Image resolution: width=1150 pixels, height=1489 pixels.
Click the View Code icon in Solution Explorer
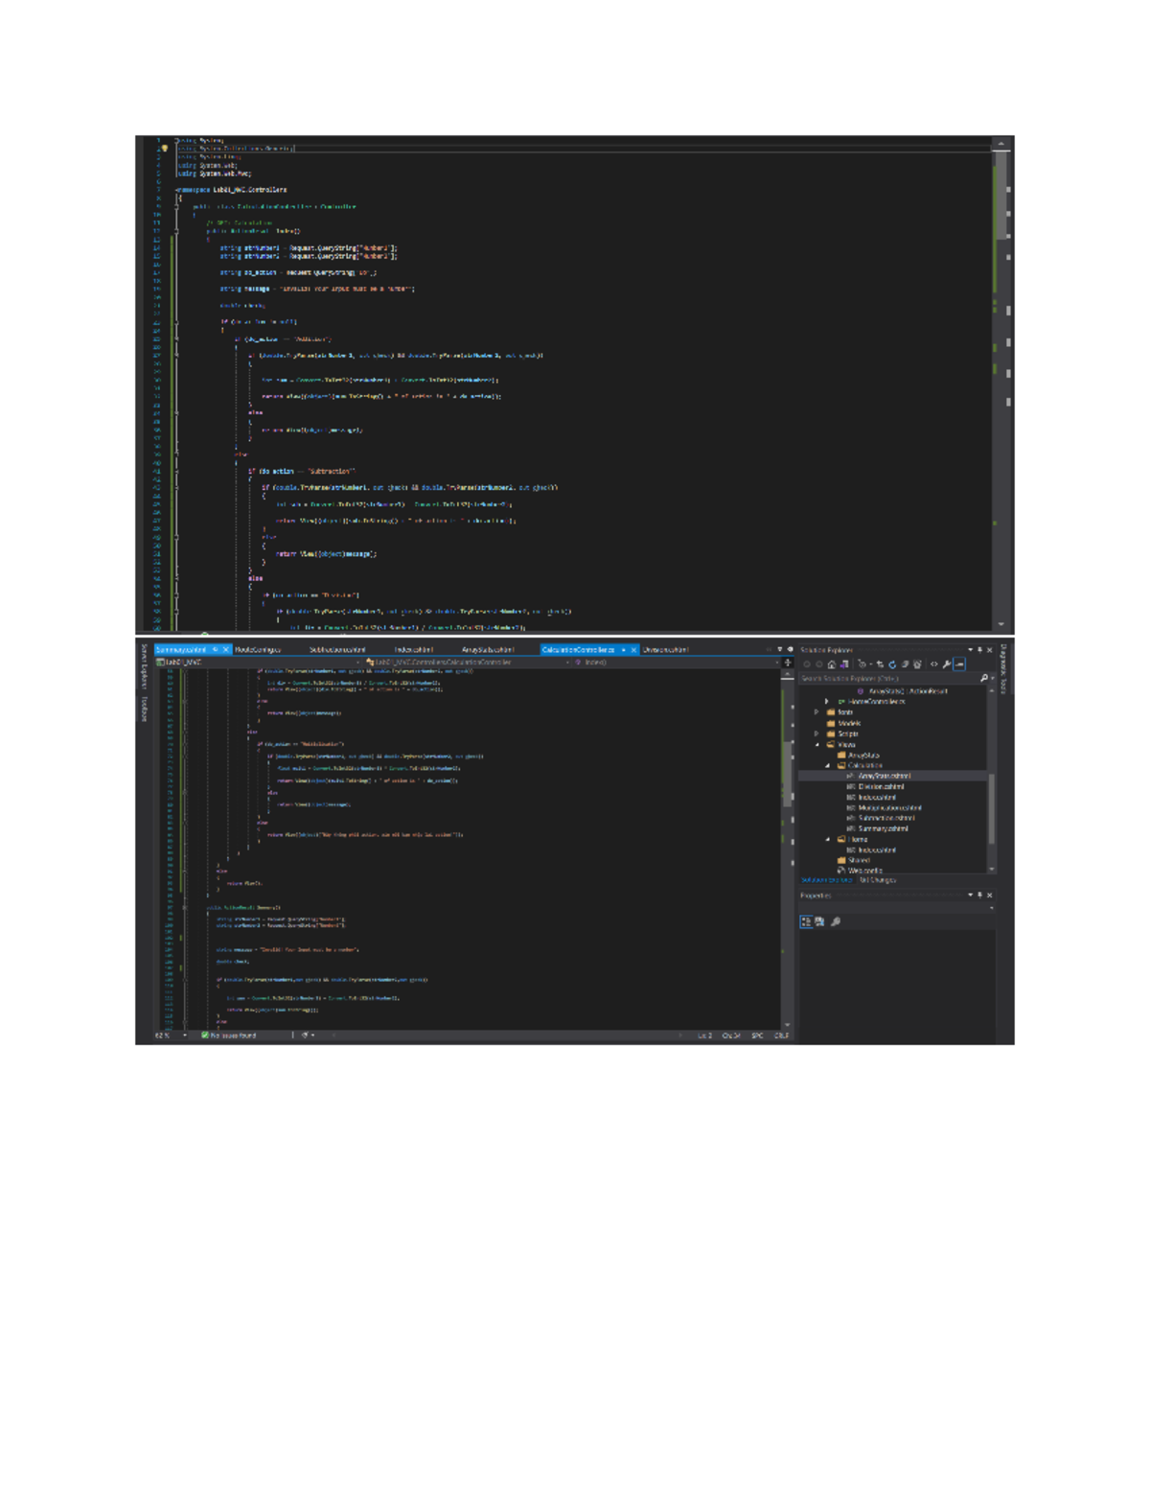point(934,664)
